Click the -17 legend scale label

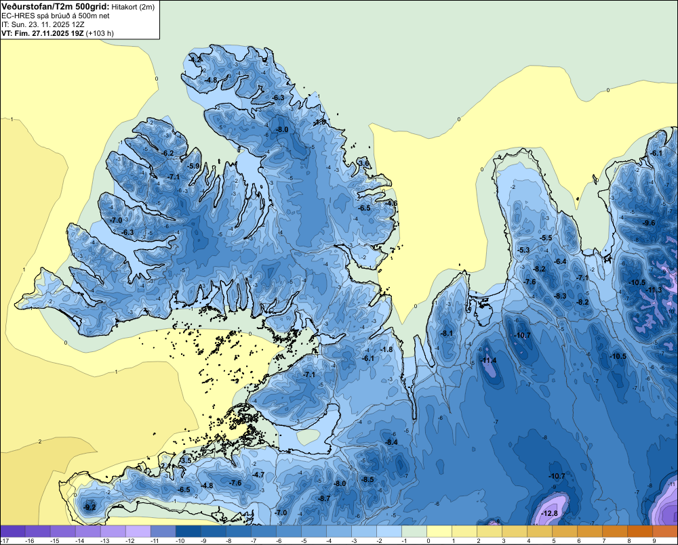point(5,541)
